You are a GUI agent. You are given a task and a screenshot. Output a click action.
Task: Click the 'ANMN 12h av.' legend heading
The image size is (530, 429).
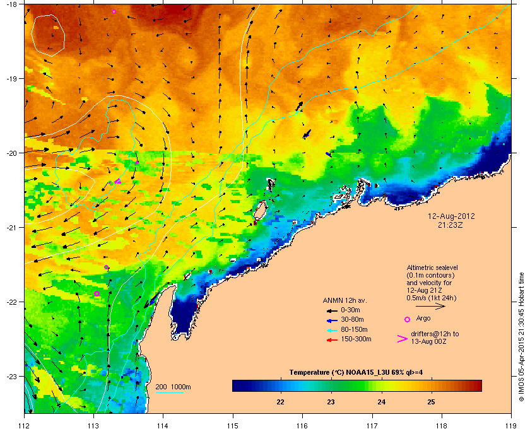344,300
